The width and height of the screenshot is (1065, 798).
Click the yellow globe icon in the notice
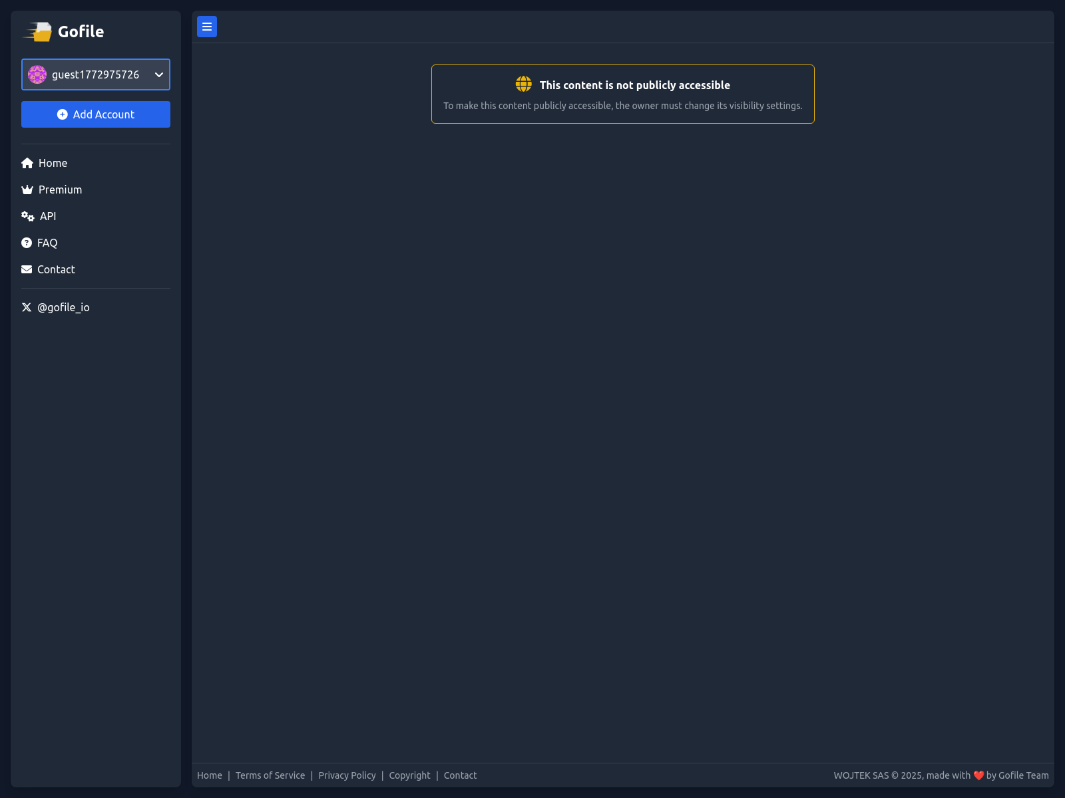pyautogui.click(x=524, y=84)
